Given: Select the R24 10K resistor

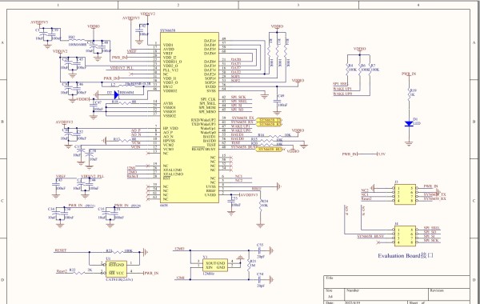Looking at the screenshot, I should coord(261,204).
